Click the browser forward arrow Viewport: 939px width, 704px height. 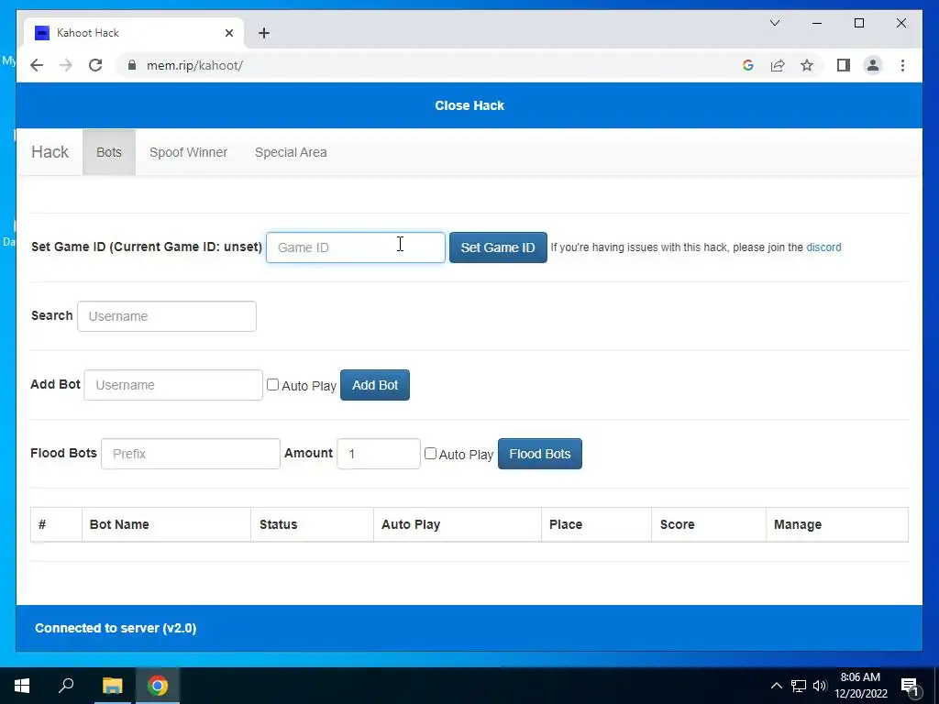point(66,65)
